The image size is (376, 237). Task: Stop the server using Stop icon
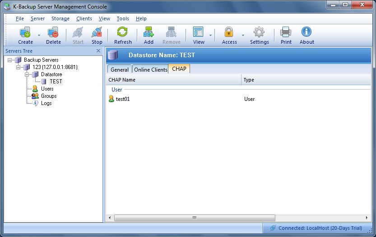pos(97,32)
